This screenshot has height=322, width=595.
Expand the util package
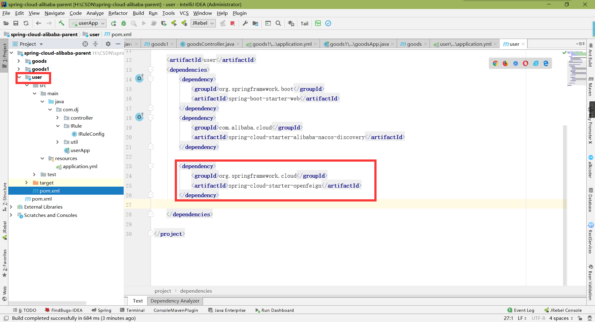57,142
